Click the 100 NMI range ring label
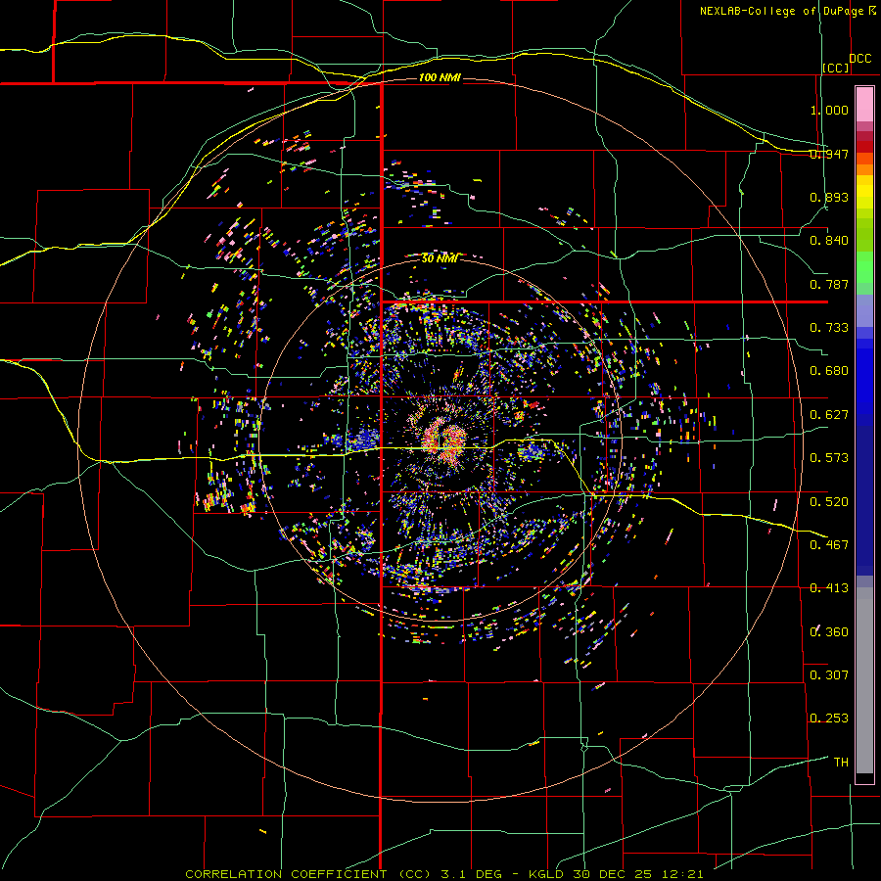881x881 pixels. click(x=440, y=77)
